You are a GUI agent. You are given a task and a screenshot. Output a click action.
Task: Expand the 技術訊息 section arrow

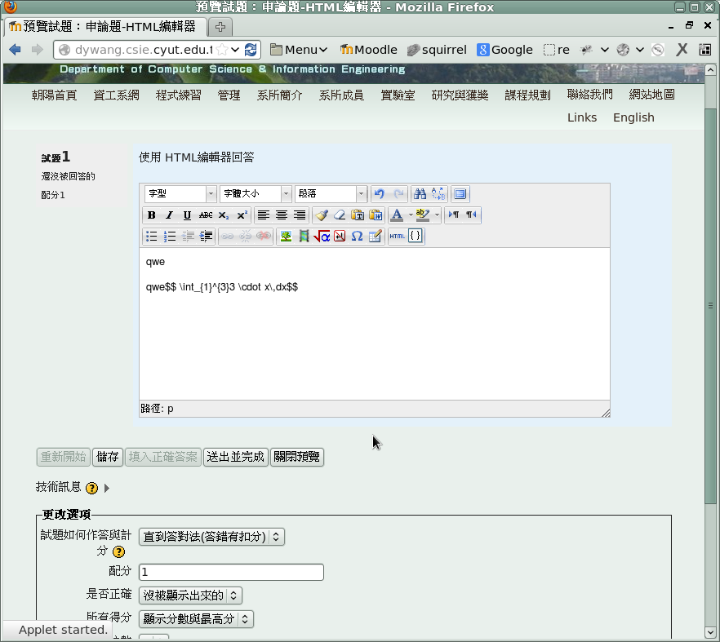coord(107,488)
